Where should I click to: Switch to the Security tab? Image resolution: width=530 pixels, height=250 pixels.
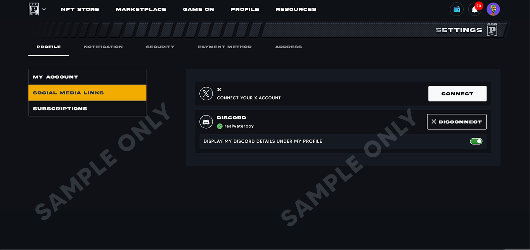pos(160,47)
